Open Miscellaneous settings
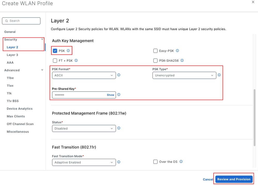Screen dimensions: 258x185 pyautogui.click(x=18, y=132)
